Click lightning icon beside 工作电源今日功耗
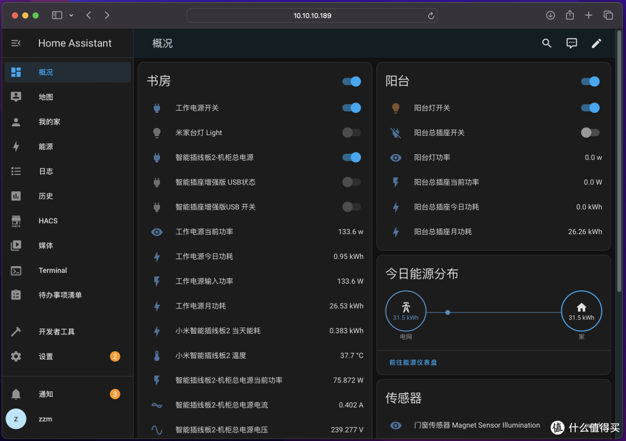The image size is (626, 441). click(157, 257)
